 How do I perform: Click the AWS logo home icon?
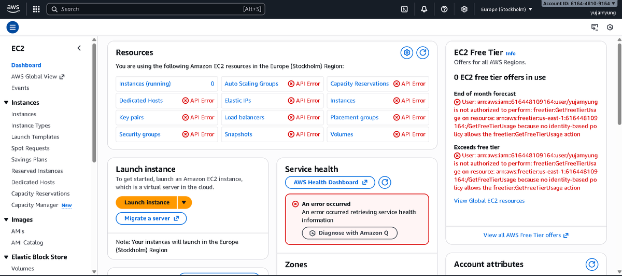[x=13, y=9]
